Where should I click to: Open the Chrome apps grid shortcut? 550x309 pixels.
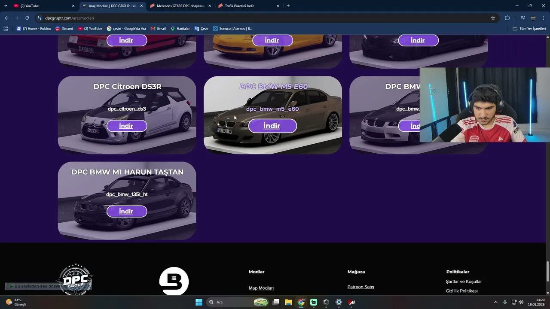(6, 29)
